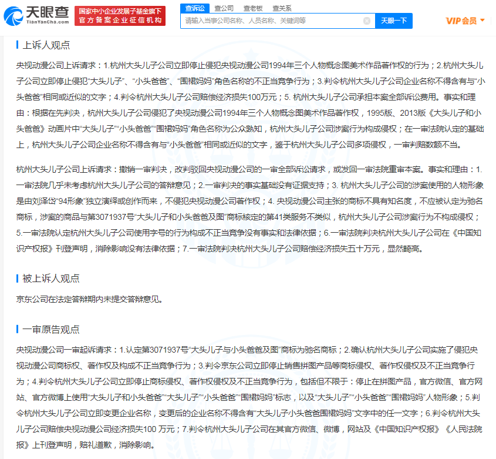Open the 查关系 tab

pos(282,8)
